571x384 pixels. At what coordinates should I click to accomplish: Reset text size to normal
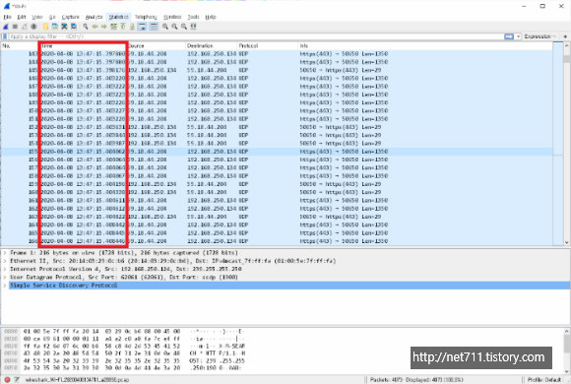coord(184,27)
